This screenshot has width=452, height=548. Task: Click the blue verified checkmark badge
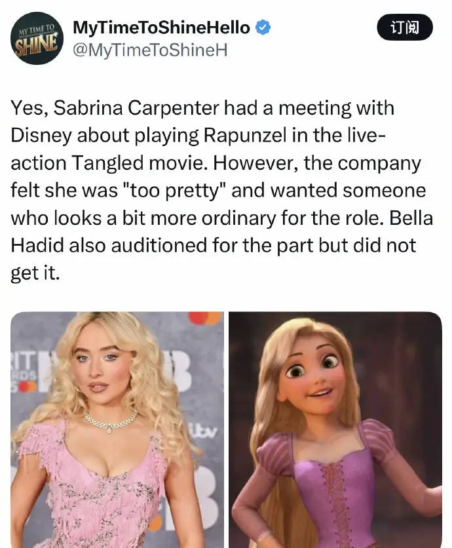[263, 28]
